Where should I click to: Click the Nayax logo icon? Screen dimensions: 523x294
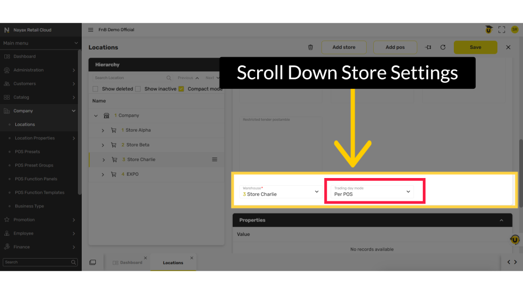[x=7, y=30]
